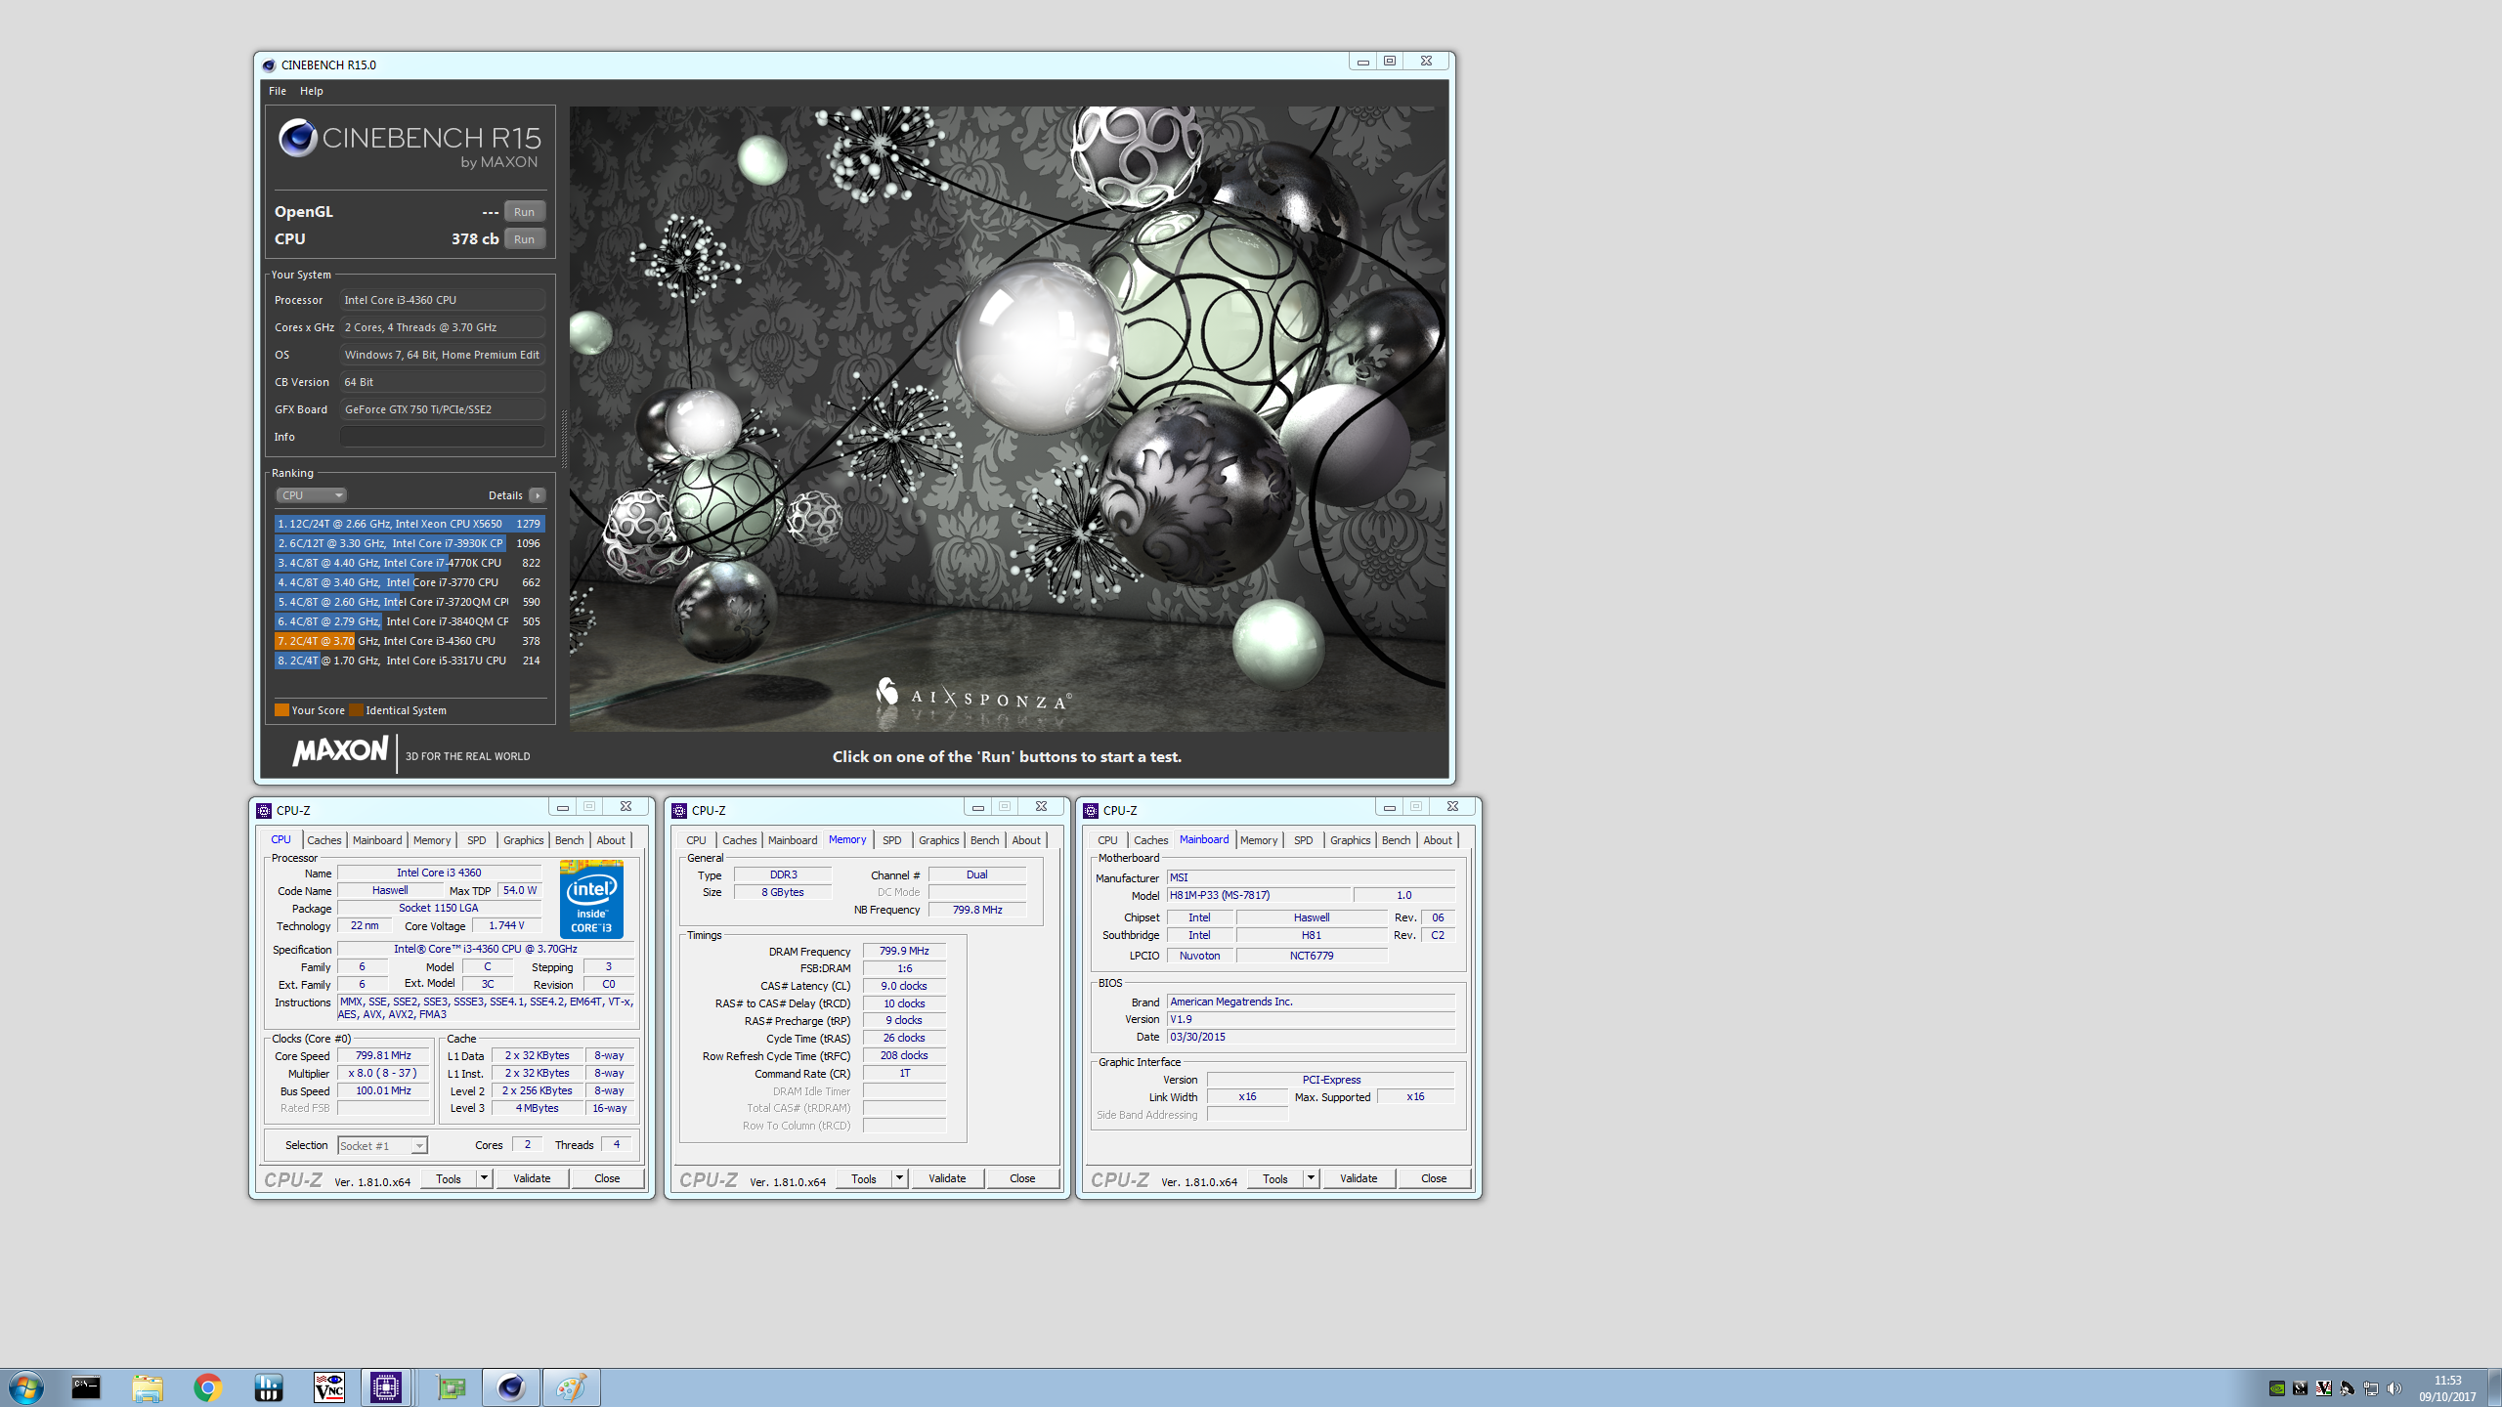This screenshot has height=1407, width=2502.
Task: Select ranking row Intel Core i7-3930K
Action: click(410, 543)
